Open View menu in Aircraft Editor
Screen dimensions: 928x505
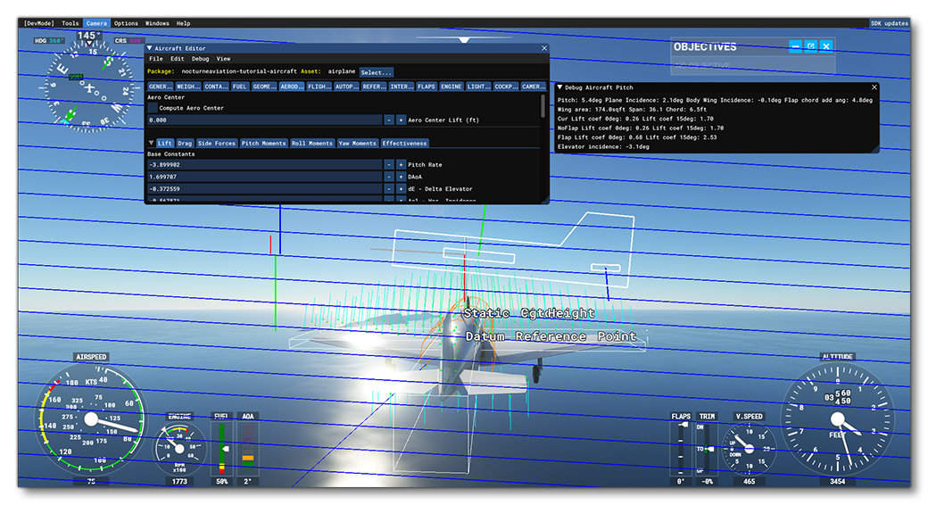[223, 59]
